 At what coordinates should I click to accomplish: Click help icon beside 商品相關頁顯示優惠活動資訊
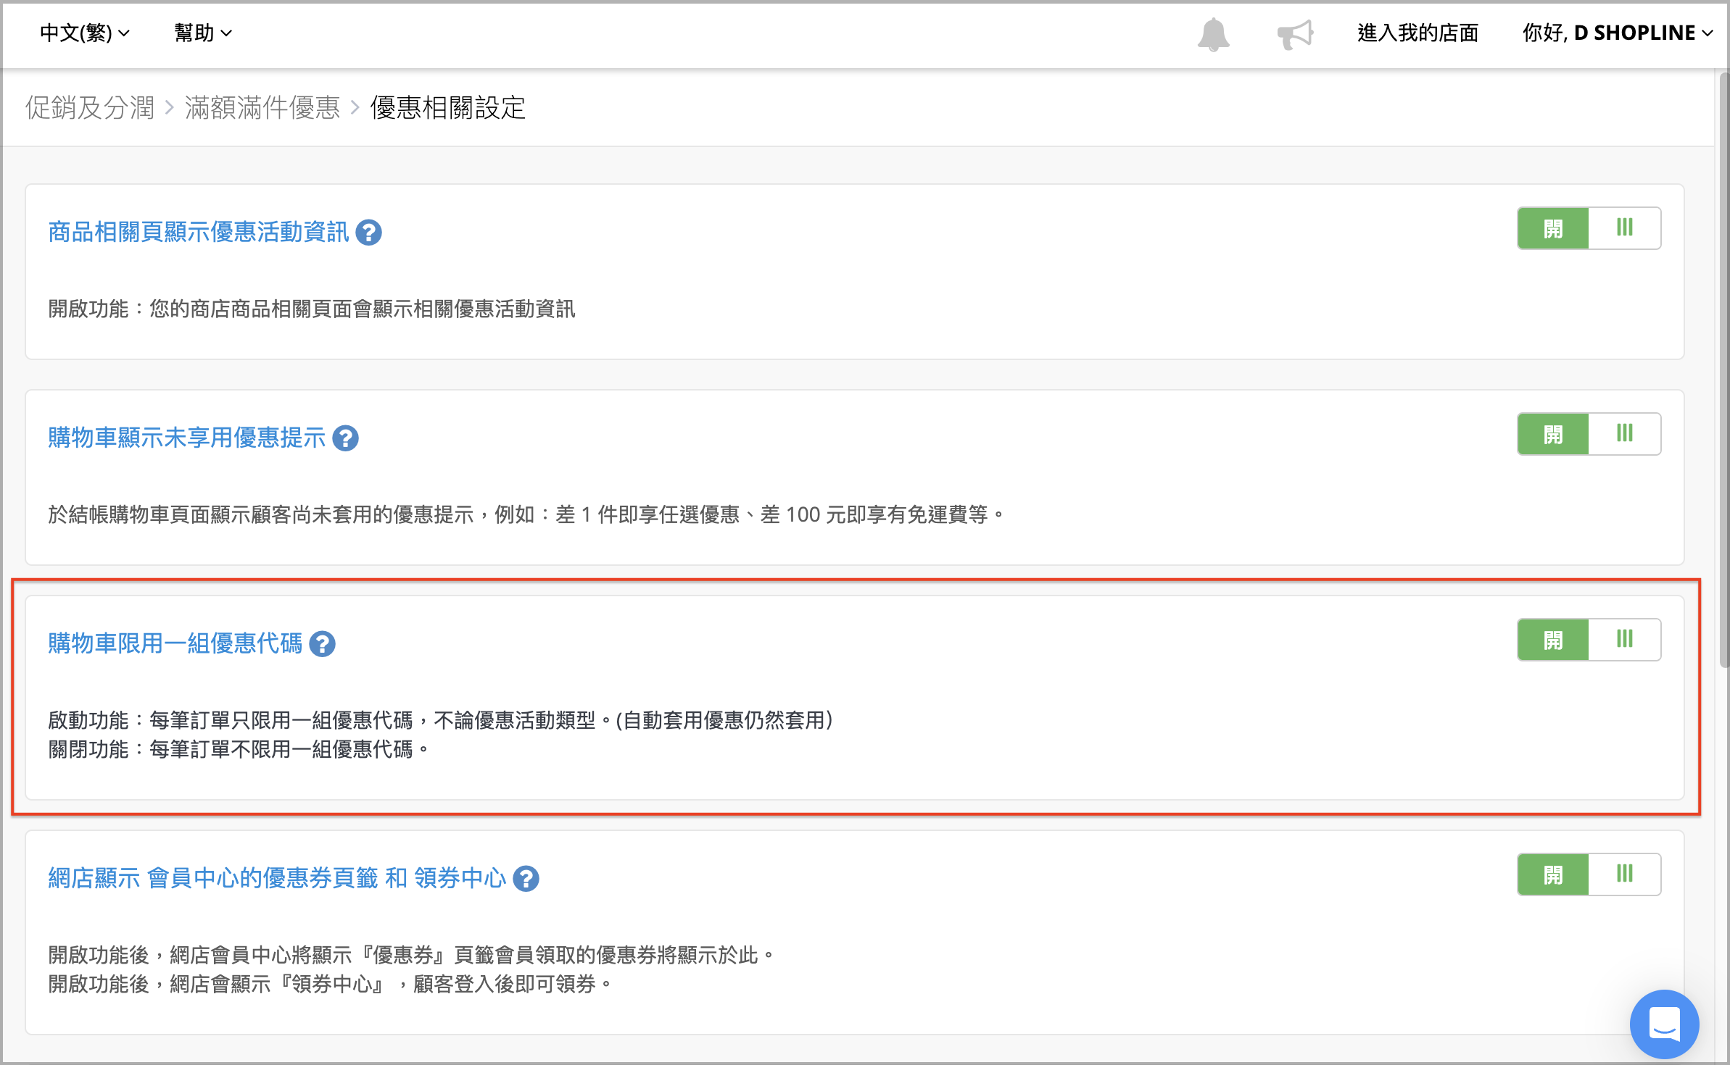point(369,233)
